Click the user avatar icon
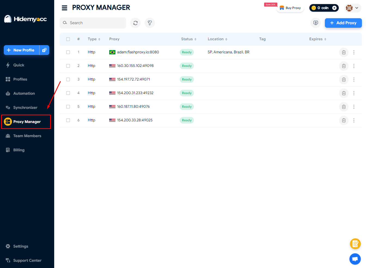 pyautogui.click(x=349, y=8)
